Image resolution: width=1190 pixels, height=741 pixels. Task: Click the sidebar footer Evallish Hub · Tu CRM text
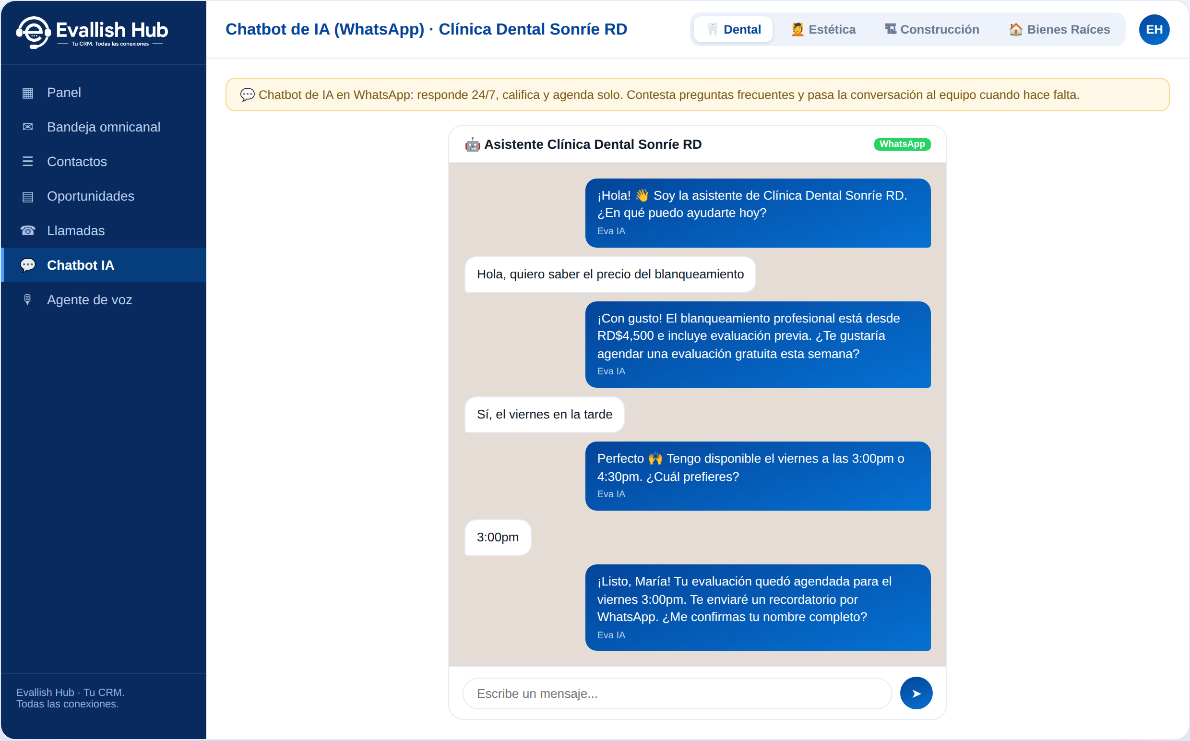pos(70,697)
